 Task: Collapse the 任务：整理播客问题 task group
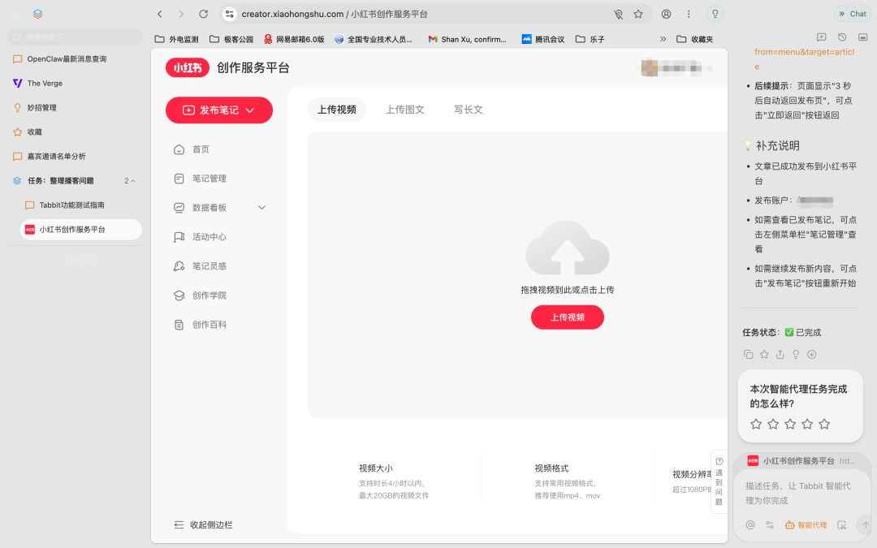click(x=132, y=180)
